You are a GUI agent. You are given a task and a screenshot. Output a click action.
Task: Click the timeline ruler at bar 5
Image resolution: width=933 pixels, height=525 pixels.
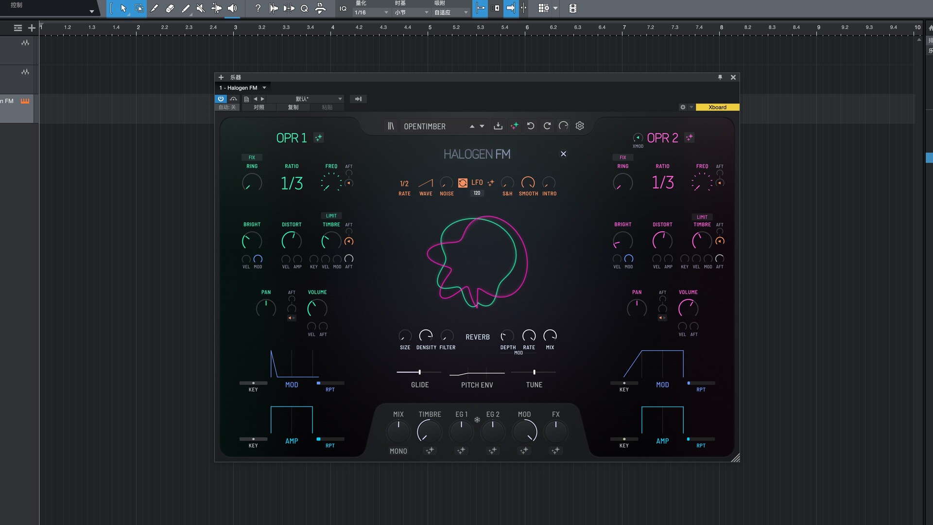click(x=430, y=28)
